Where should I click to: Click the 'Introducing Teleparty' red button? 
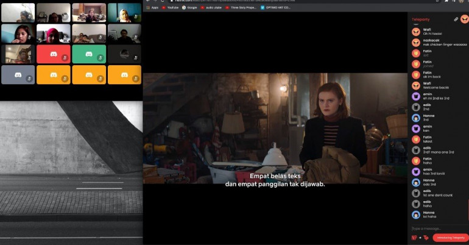tap(451, 238)
